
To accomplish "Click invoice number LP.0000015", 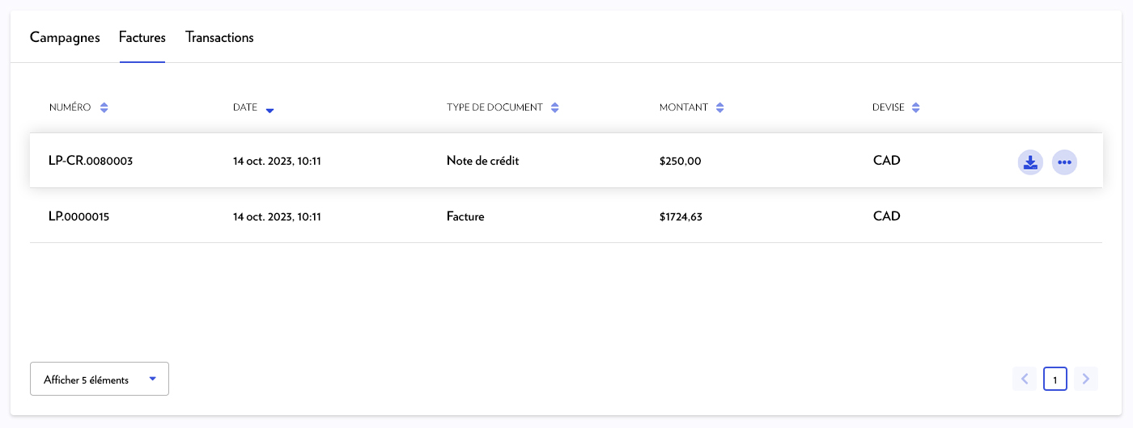I will point(79,216).
